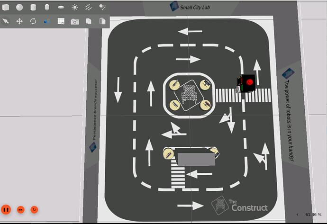Insert a capsule shape from toolbar
Image resolution: width=327 pixels, height=224 pixels.
(x=47, y=7)
